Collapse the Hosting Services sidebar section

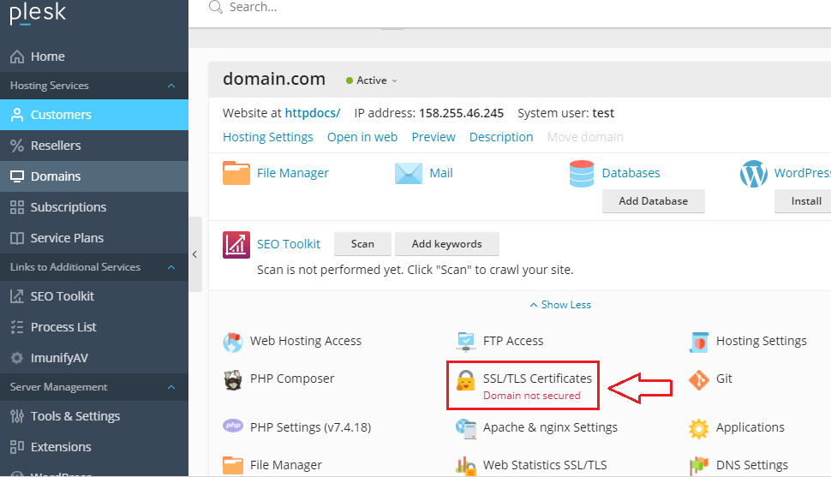[x=171, y=86]
